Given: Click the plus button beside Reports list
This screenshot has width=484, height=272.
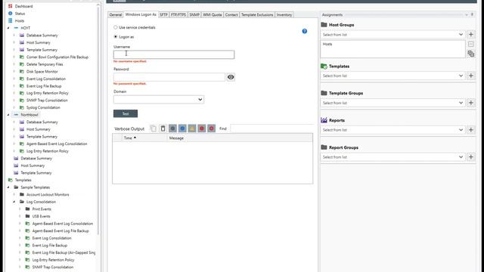Looking at the screenshot, I should pos(470,130).
